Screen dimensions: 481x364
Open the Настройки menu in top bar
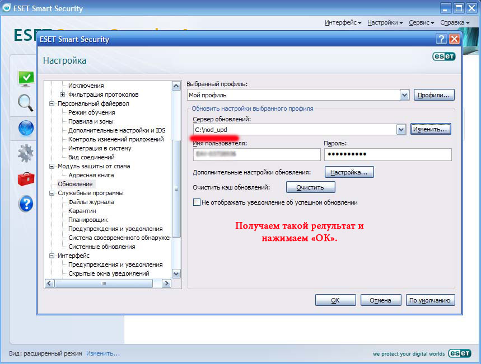click(385, 22)
